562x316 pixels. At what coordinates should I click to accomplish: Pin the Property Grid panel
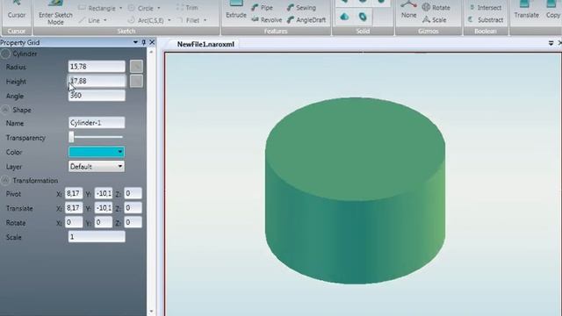click(x=144, y=42)
